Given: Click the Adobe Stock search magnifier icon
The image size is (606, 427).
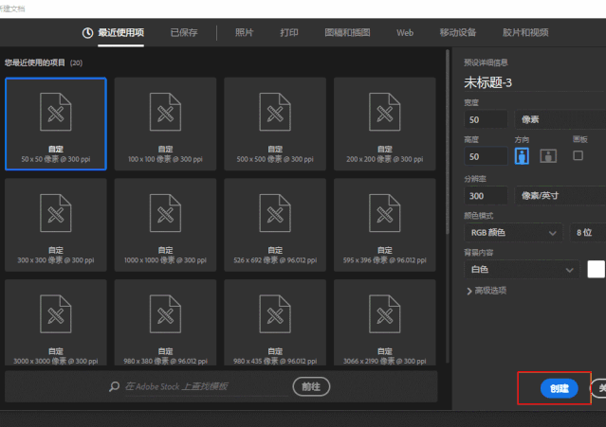Looking at the screenshot, I should pos(115,386).
